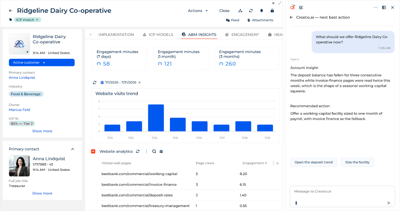Viewport: 400px width, 211px height.
Task: Click the 7/24 bar in visits chart
Action: coord(156,118)
